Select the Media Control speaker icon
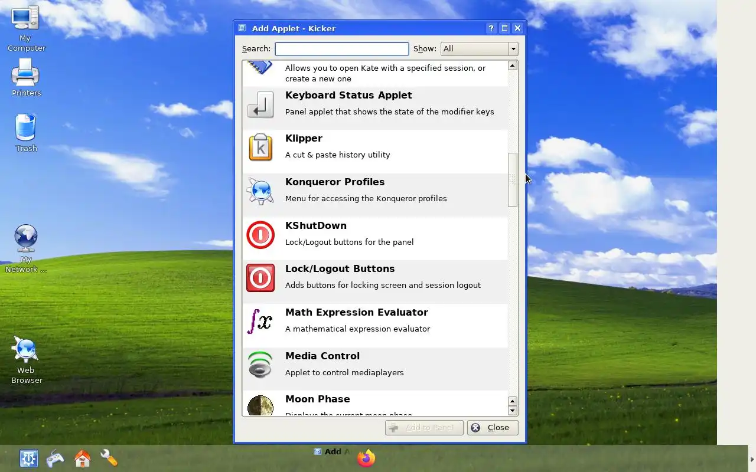756x472 pixels. click(x=260, y=365)
